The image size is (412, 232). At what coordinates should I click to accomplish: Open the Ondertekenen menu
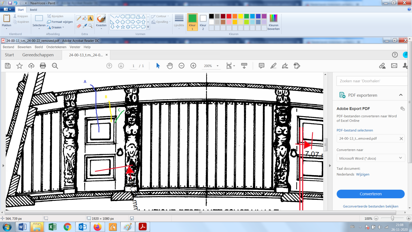point(56,47)
